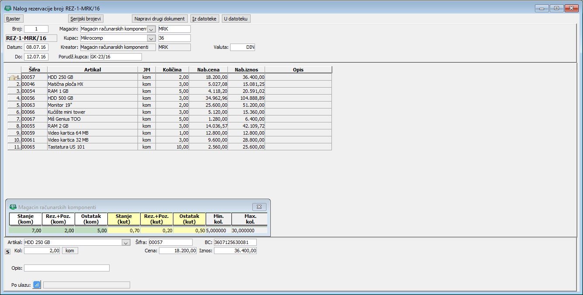Click the Datum field
The height and width of the screenshot is (295, 583).
[x=36, y=47]
